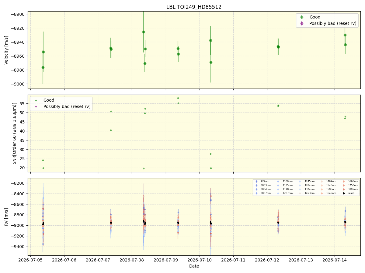Click the 'RV [m/s]' axis label
365x273 pixels.
click(6, 217)
